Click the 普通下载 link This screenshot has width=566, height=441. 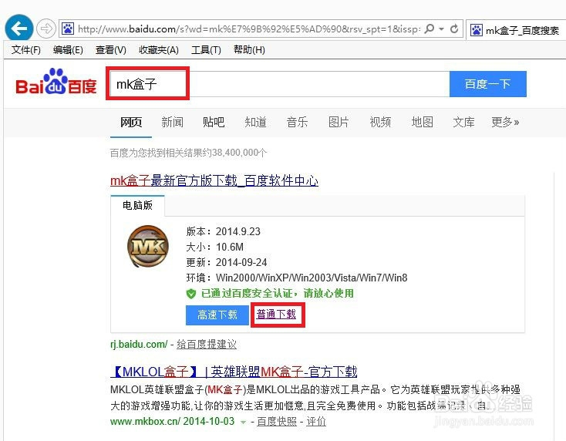pyautogui.click(x=276, y=315)
